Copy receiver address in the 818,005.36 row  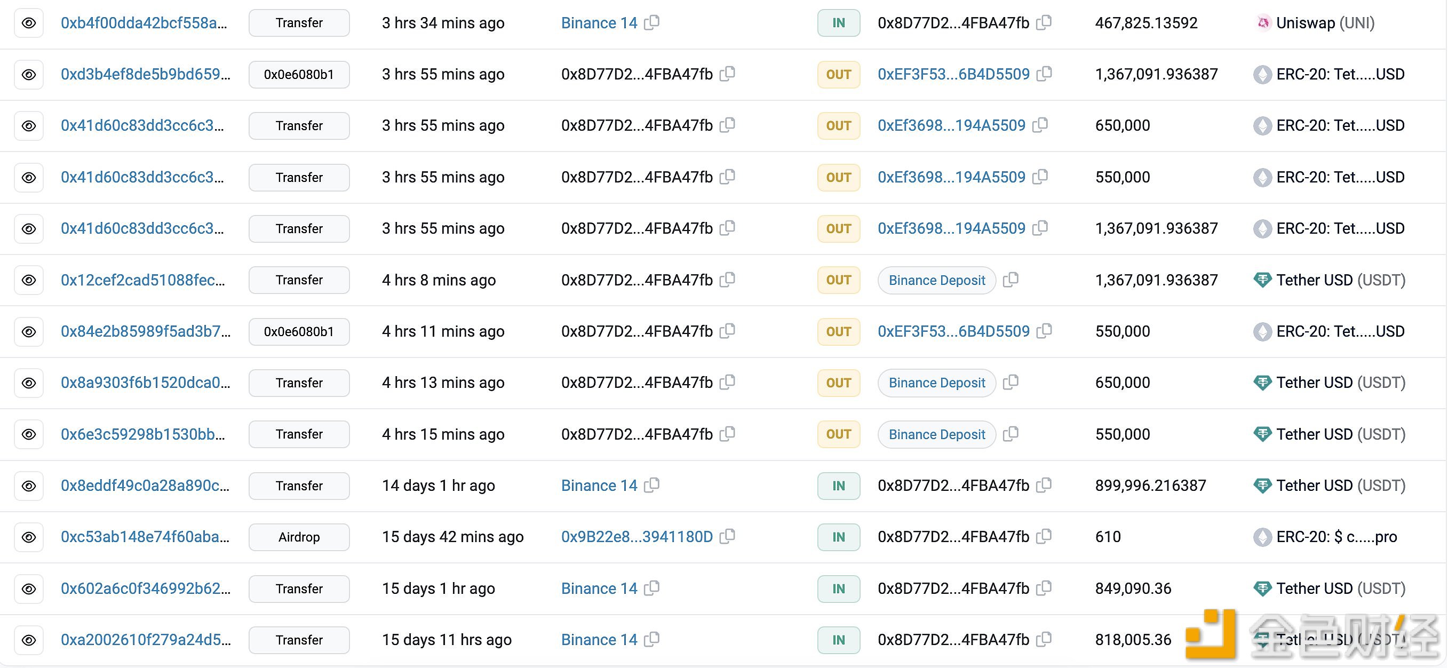1044,639
